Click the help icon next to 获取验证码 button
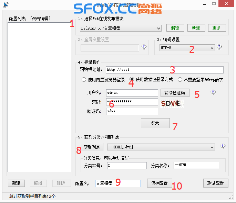The height and width of the screenshot is (203, 236). pyautogui.click(x=213, y=92)
